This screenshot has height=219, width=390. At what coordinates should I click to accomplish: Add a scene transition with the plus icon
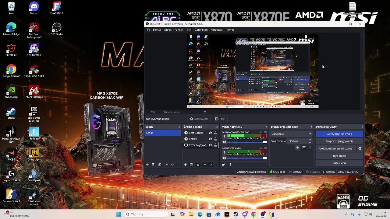coord(298,148)
